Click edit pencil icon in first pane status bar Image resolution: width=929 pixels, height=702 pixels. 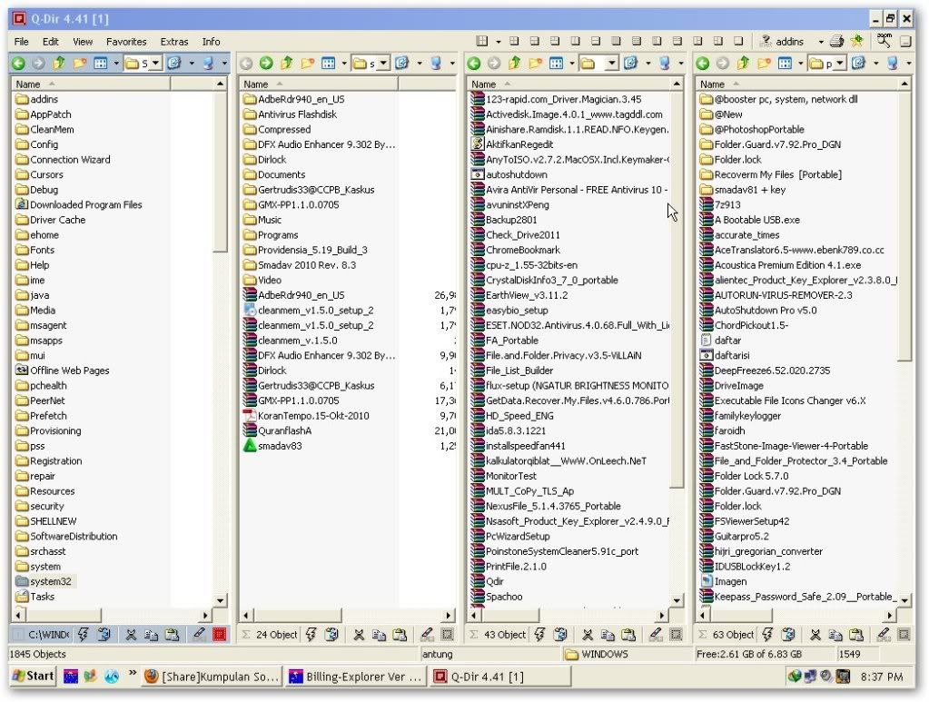pos(199,635)
